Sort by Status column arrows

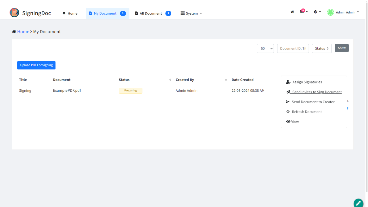point(170,80)
